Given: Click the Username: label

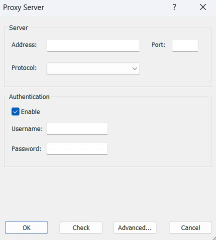Looking at the screenshot, I should point(27,129).
